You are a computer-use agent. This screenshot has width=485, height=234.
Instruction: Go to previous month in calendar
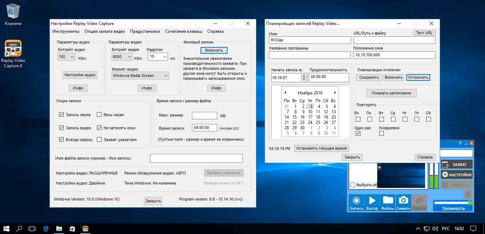pos(285,93)
